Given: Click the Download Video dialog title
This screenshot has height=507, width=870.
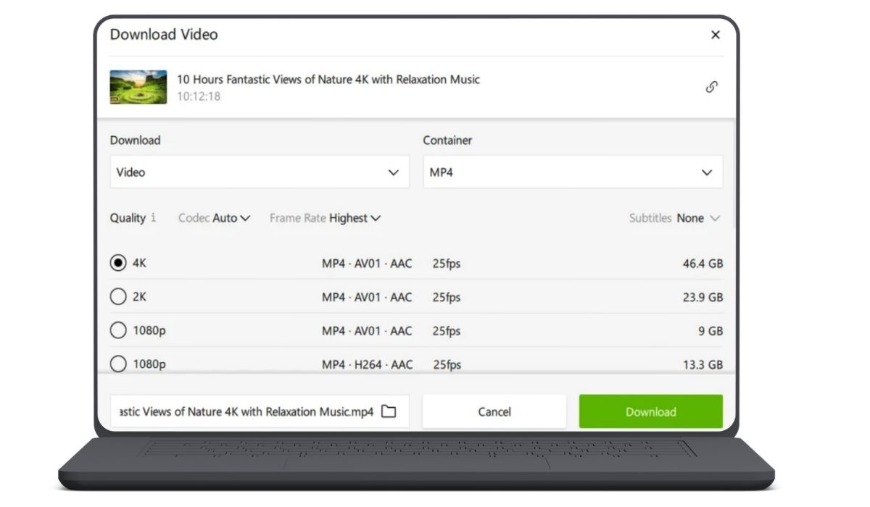Looking at the screenshot, I should point(164,34).
